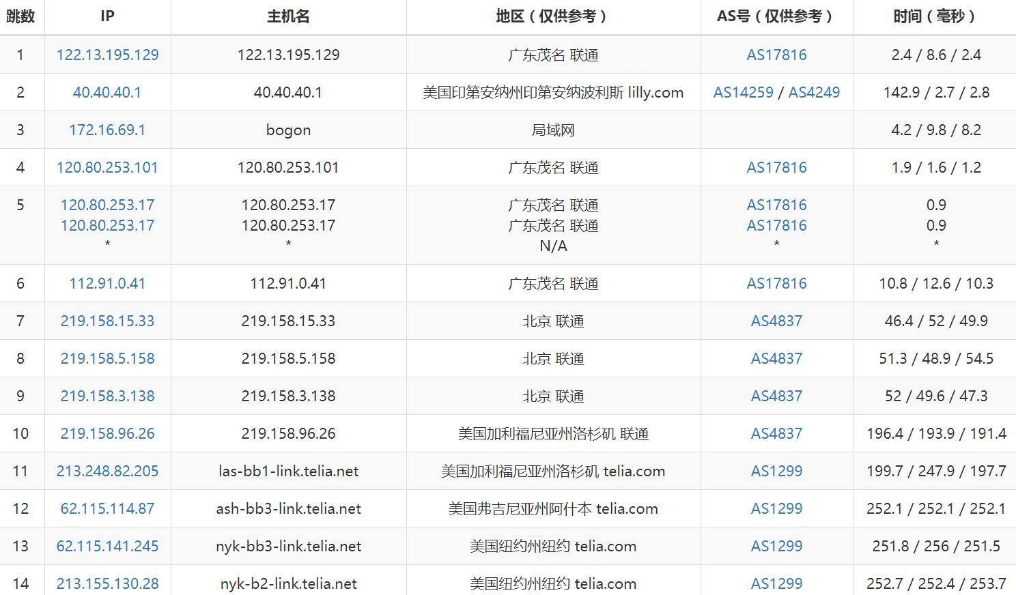
Task: Select hostname ash-bb3-link.telia.net
Action: click(x=288, y=508)
